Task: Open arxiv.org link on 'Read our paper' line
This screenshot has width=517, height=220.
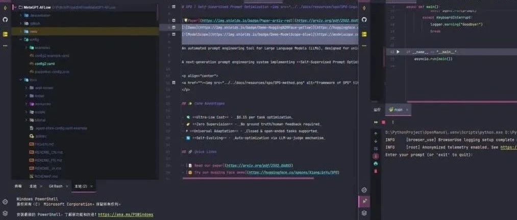Action: pyautogui.click(x=259, y=165)
